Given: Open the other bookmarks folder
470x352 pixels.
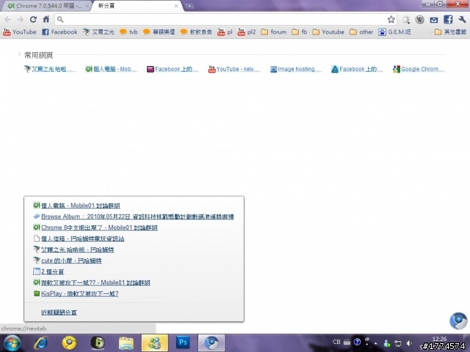Looking at the screenshot, I should coord(361,32).
